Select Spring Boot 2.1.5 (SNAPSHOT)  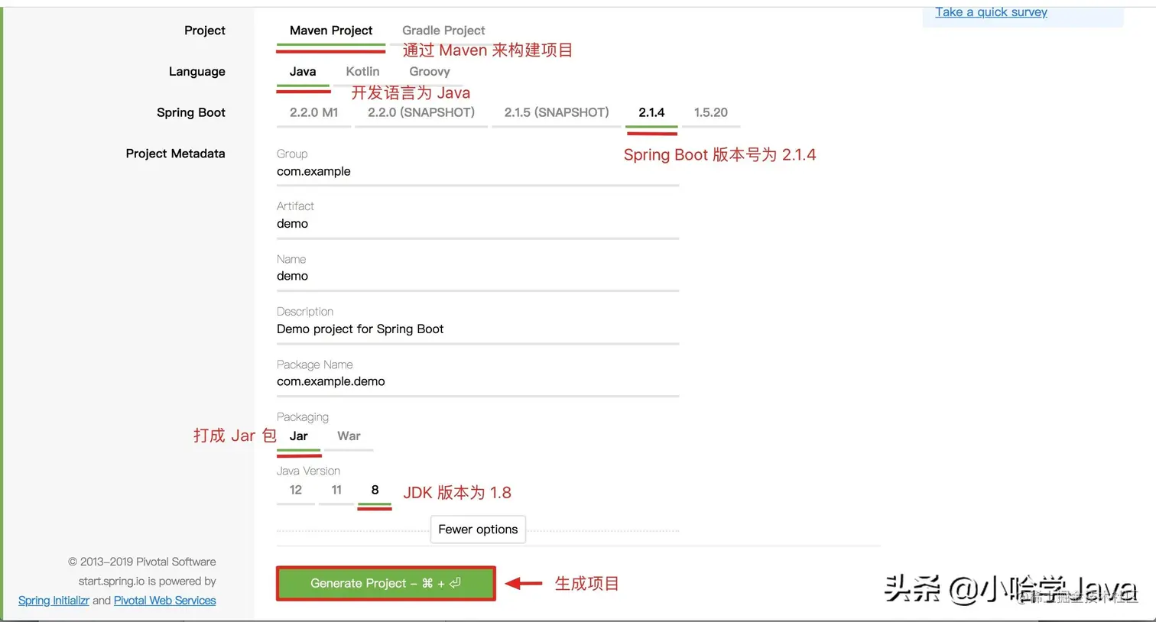pos(557,112)
